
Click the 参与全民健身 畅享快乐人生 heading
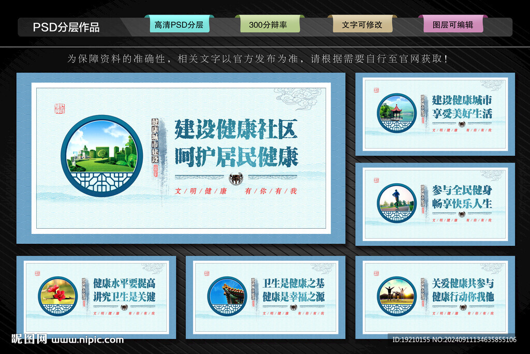pyautogui.click(x=462, y=197)
